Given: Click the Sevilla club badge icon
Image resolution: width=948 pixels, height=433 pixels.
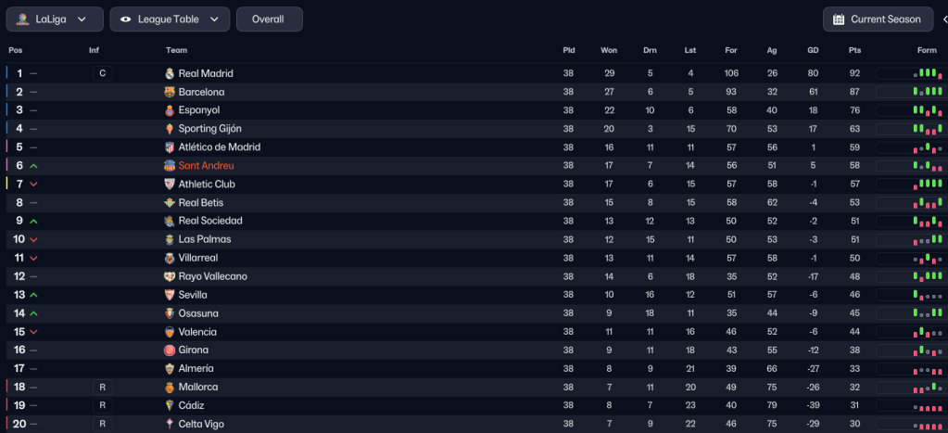Looking at the screenshot, I should pyautogui.click(x=170, y=295).
